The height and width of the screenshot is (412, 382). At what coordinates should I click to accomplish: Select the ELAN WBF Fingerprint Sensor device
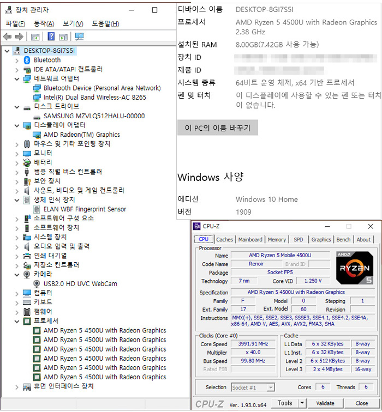[85, 209]
